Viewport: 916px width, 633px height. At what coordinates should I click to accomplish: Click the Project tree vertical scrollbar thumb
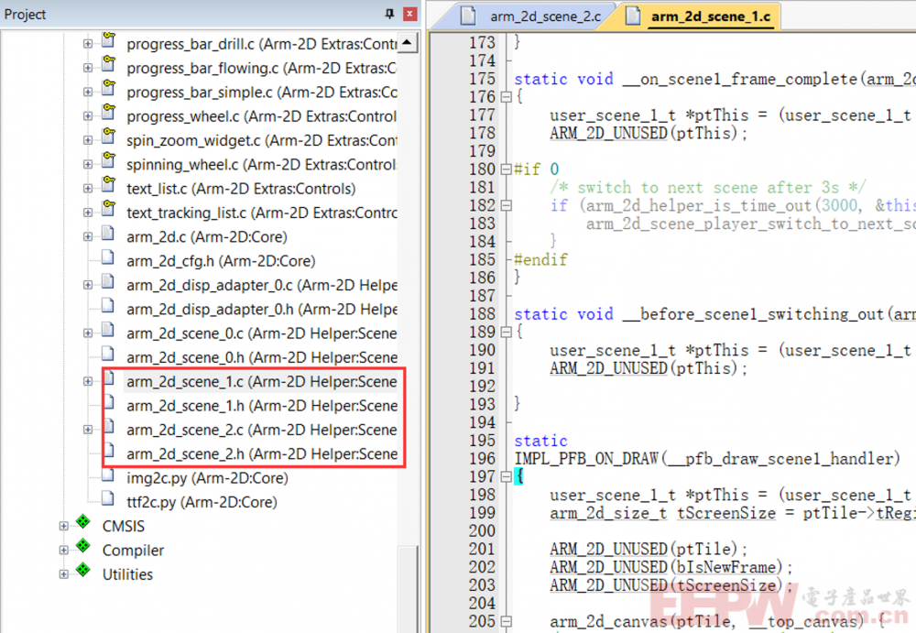click(x=408, y=589)
